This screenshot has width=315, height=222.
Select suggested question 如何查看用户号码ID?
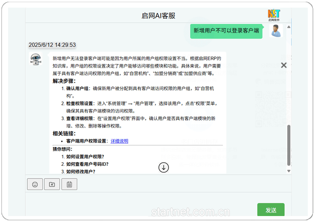(87, 164)
